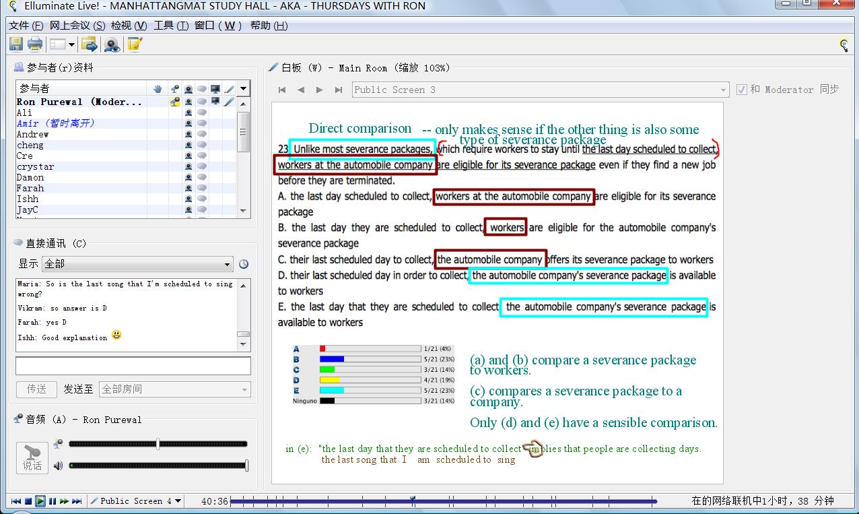Viewport: 859px width, 514px height.
Task: Click the raised hand column header icon
Action: tap(158, 88)
